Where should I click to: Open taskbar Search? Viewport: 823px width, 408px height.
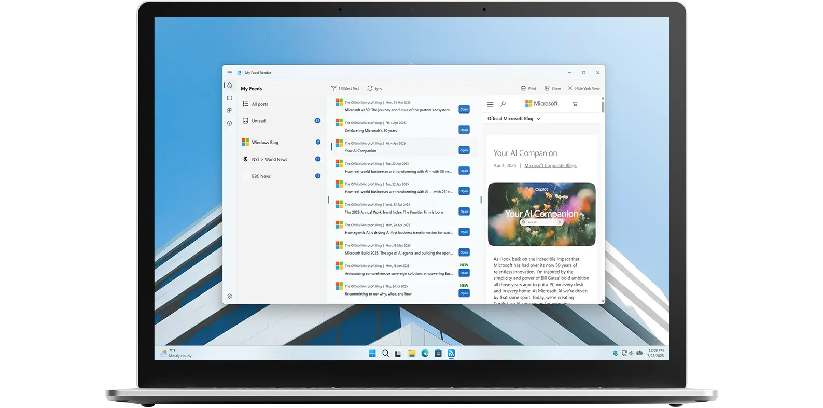click(x=385, y=354)
